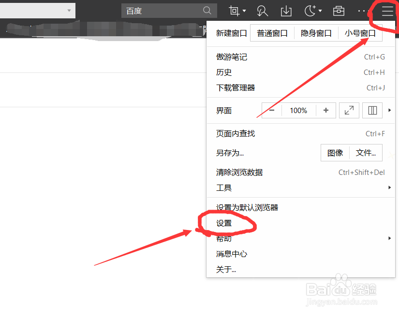The height and width of the screenshot is (316, 399).
Task: Click the snap search magnifier icon
Action: (262, 11)
